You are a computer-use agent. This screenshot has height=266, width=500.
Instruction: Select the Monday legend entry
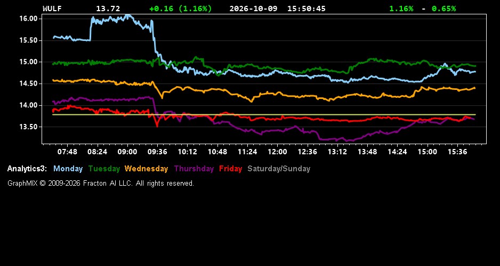coord(68,169)
